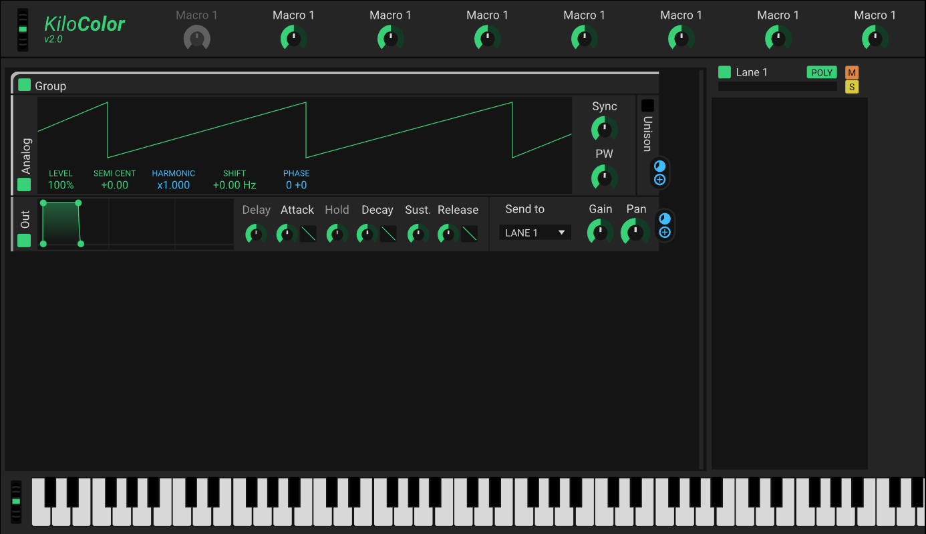
Task: Turn the PW pulse-width knob
Action: pyautogui.click(x=603, y=176)
